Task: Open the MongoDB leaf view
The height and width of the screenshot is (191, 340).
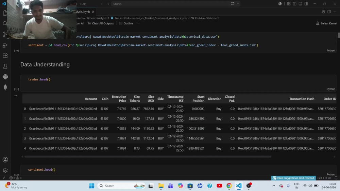Action: (5, 88)
